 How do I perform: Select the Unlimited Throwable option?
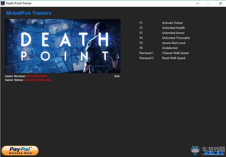(x=176, y=38)
